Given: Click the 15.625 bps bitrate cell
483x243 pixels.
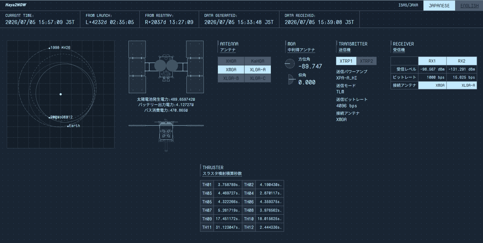Looking at the screenshot, I should coord(462,77).
